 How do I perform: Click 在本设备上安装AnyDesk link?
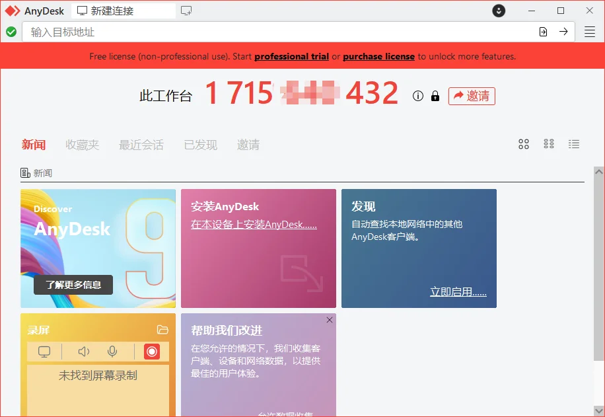tap(254, 224)
